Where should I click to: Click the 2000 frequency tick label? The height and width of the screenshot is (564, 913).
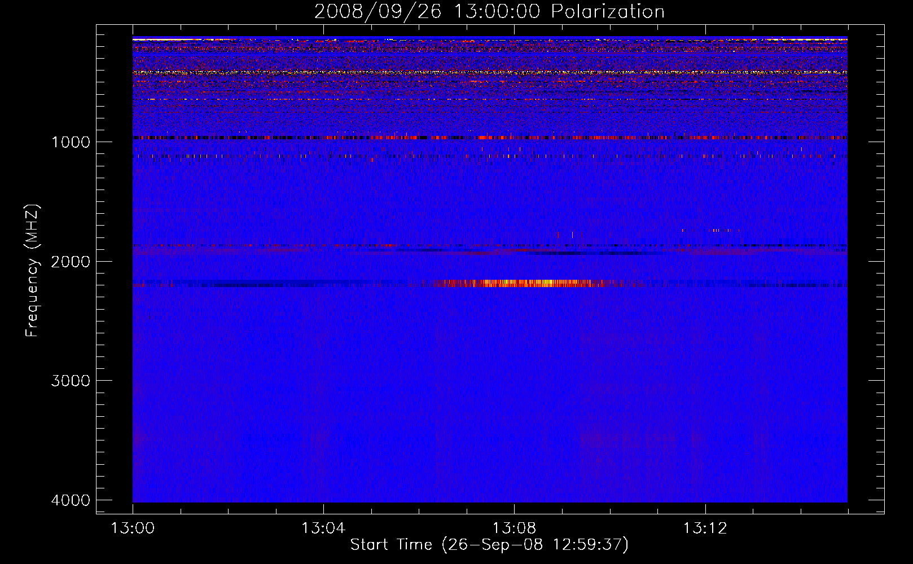[71, 262]
